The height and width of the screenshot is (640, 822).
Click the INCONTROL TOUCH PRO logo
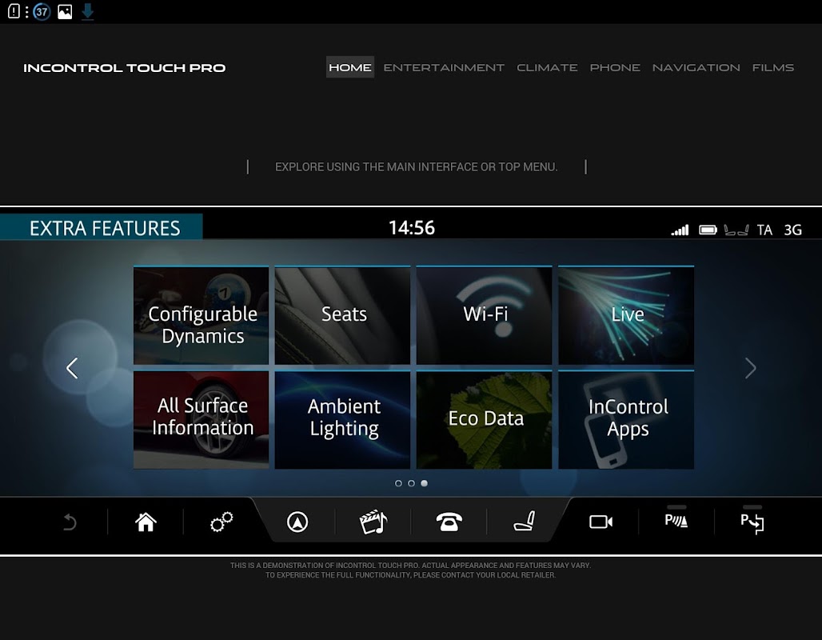124,68
